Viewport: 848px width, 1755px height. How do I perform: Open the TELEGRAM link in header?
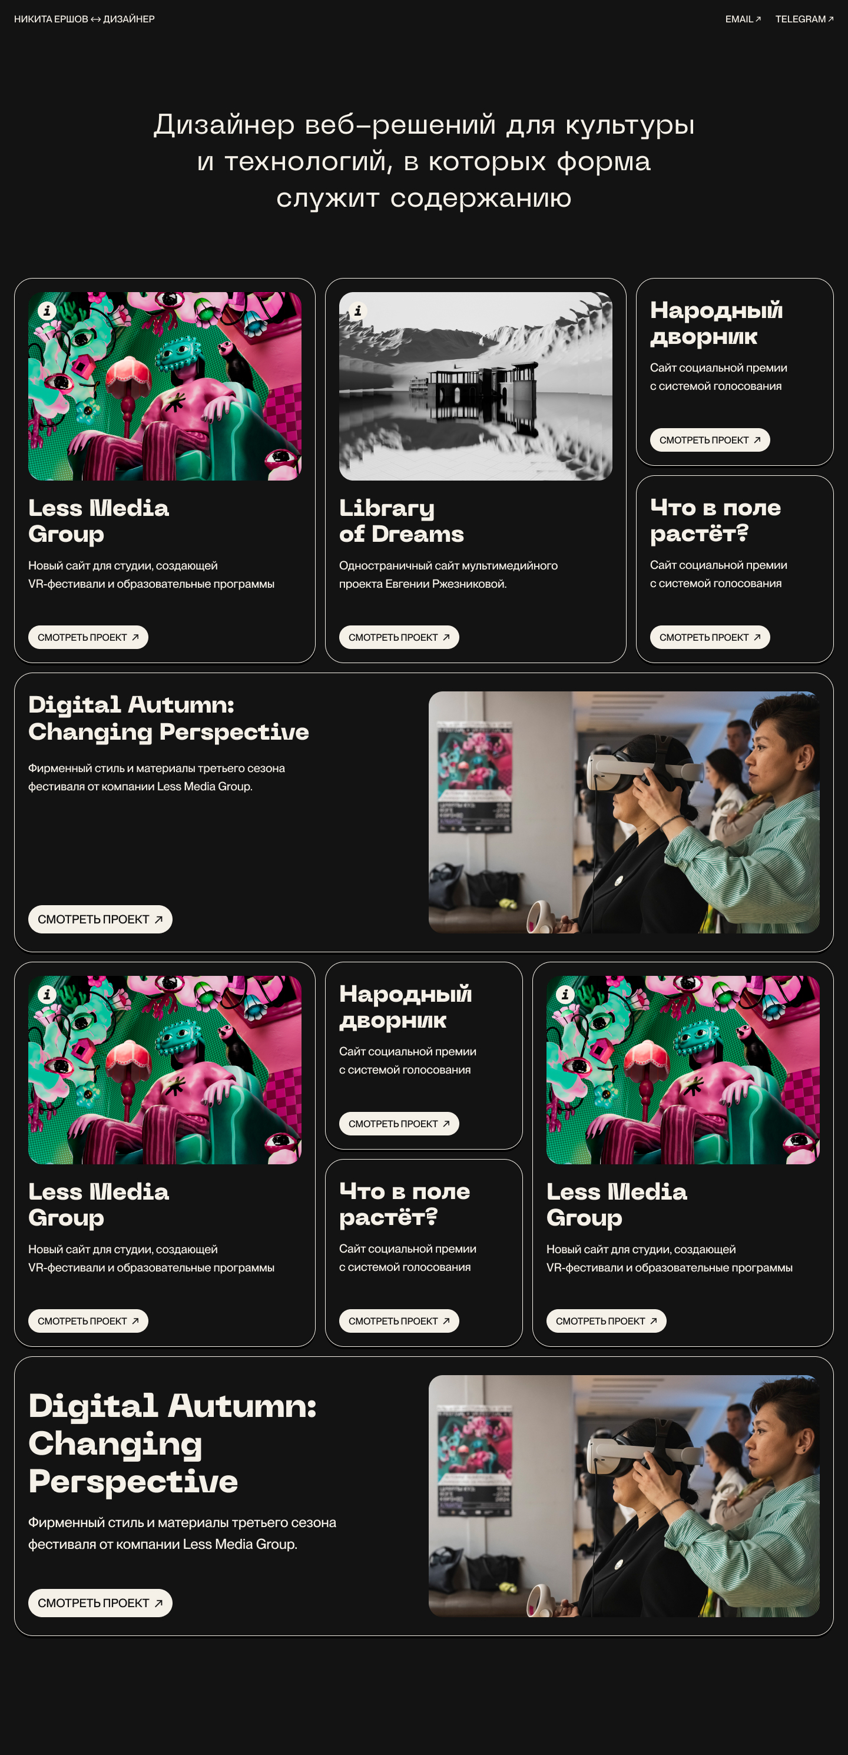tap(804, 19)
